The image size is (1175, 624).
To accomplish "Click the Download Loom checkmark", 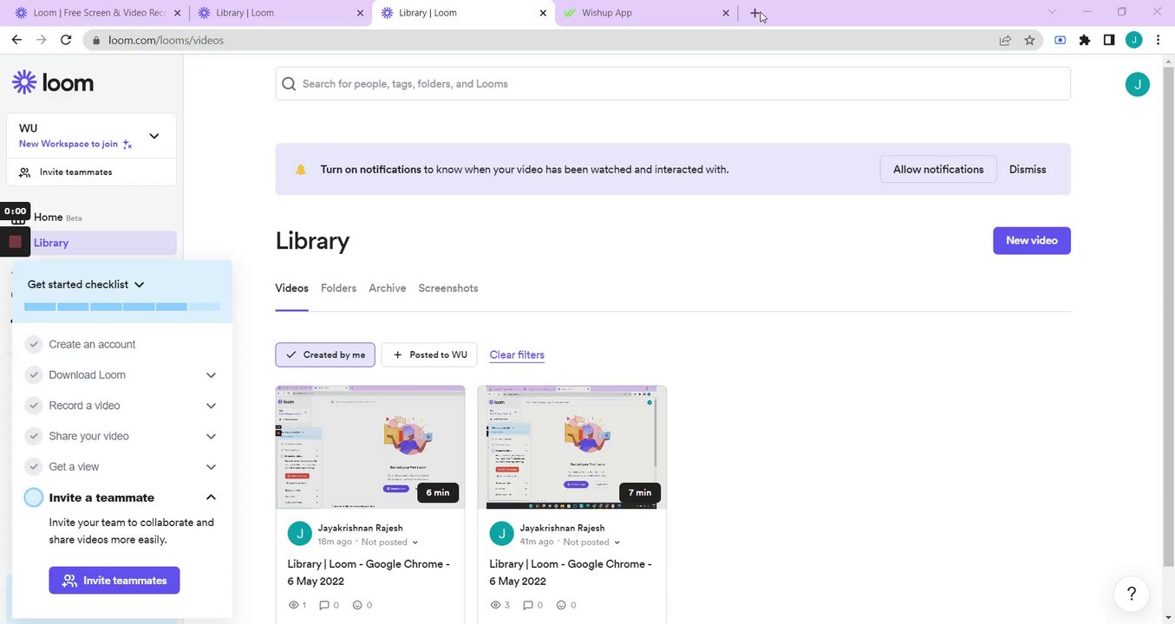I will (34, 375).
